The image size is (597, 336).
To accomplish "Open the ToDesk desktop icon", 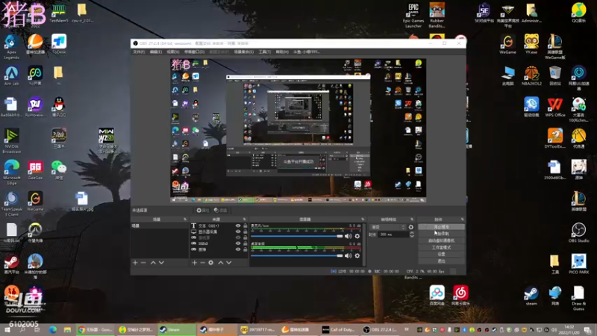I will tap(59, 44).
